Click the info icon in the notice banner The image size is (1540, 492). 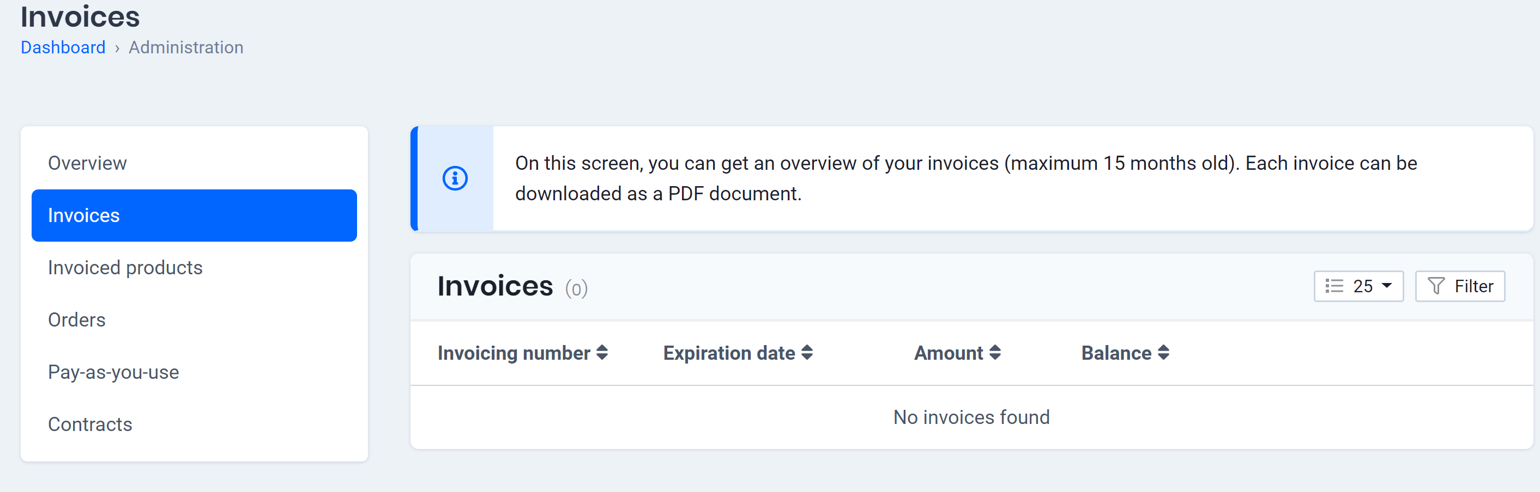tap(454, 178)
